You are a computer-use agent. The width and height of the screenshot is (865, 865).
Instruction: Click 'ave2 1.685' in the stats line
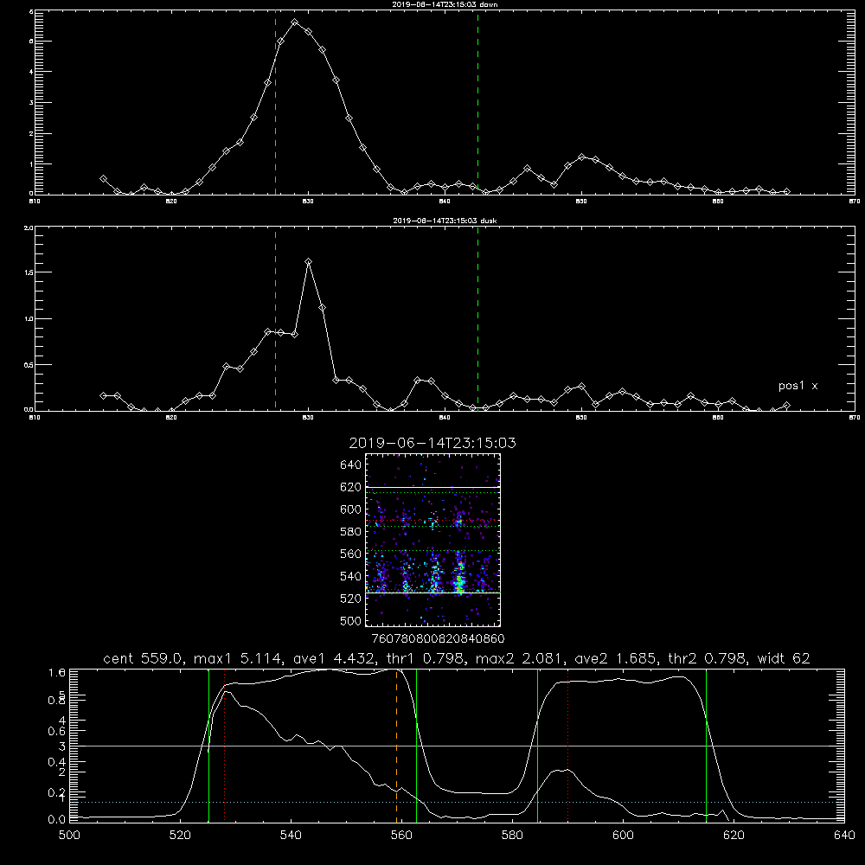[616, 658]
